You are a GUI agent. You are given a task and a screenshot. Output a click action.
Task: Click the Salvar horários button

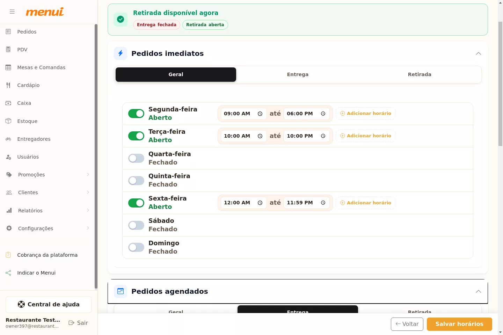459,324
